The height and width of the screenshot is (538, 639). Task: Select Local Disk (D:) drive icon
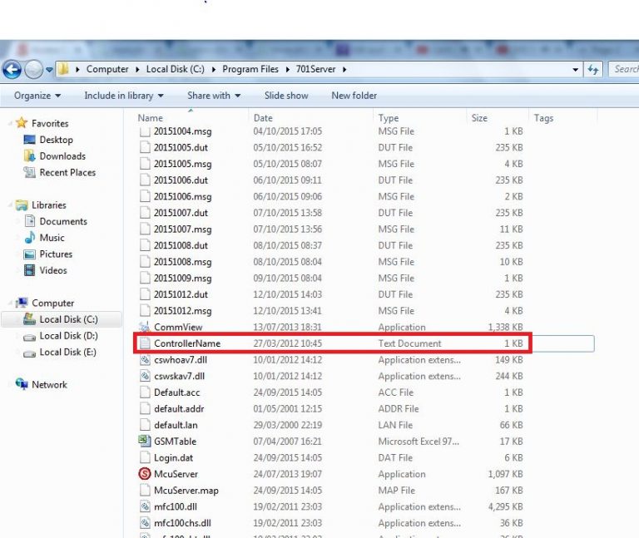pyautogui.click(x=30, y=336)
